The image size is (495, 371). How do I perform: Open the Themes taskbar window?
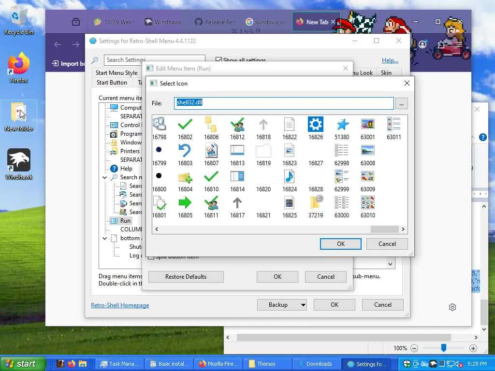click(x=266, y=364)
